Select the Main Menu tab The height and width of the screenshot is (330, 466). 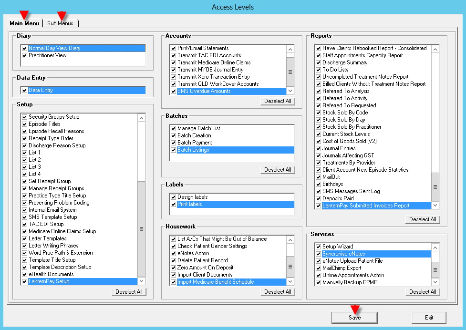pos(24,23)
